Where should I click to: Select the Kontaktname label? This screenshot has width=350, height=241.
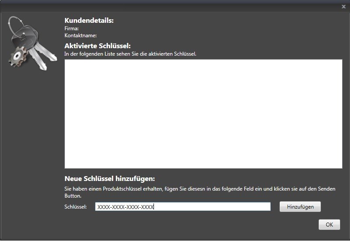coord(80,35)
